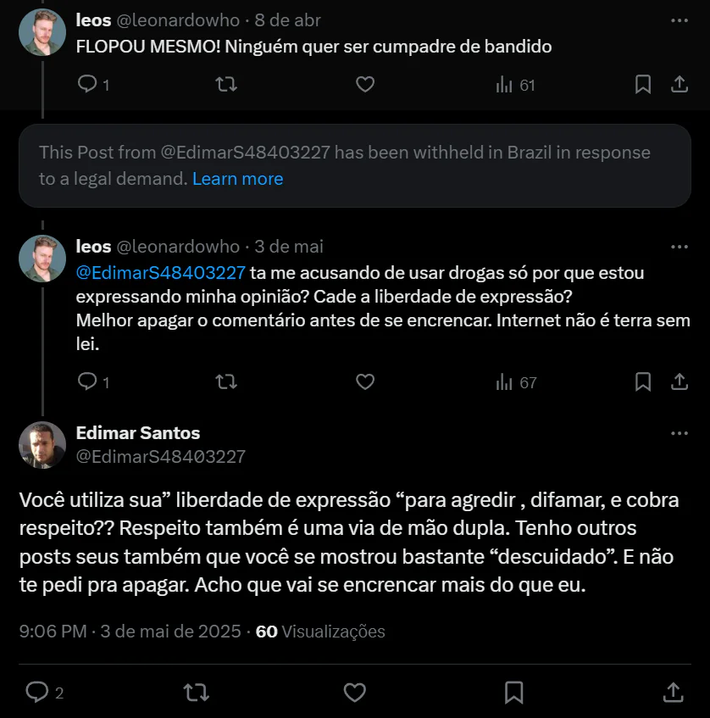Share the 8 de abr leos post
Screen dimensions: 710x718
point(679,85)
